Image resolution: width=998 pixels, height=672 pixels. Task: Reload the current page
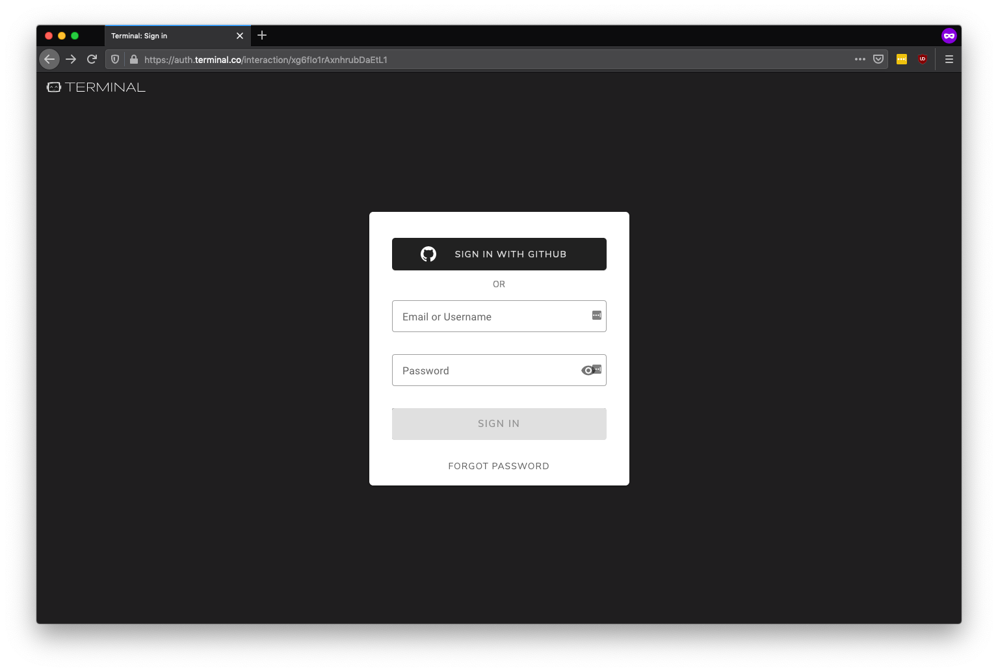click(92, 58)
